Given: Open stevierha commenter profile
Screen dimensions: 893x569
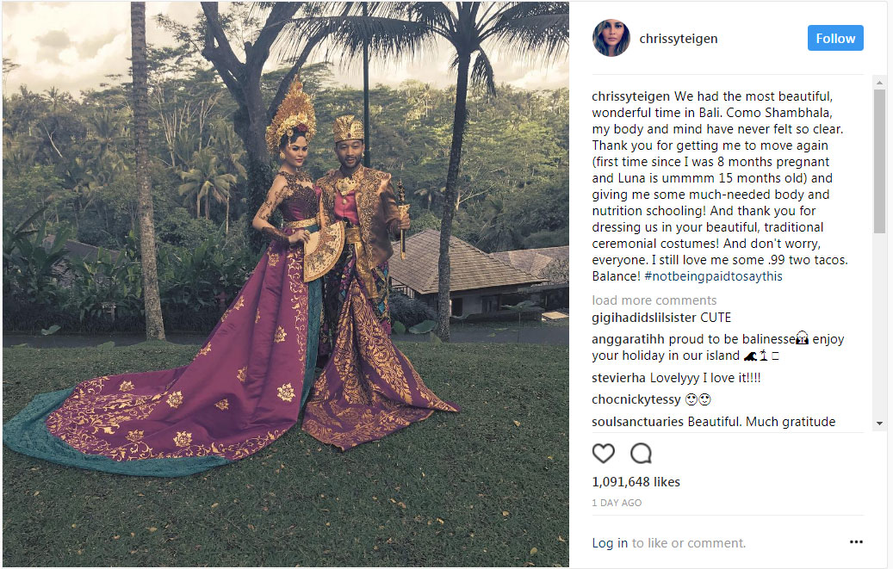Looking at the screenshot, I should pyautogui.click(x=618, y=378).
